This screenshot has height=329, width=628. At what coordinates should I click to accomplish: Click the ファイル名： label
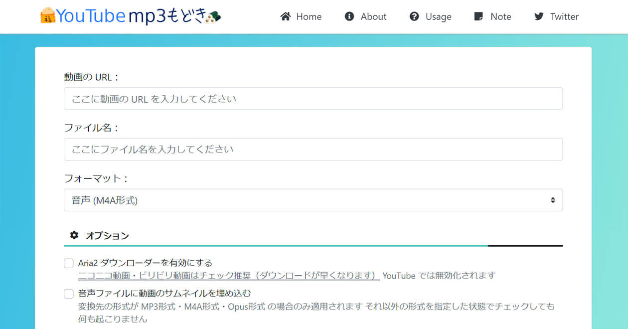coord(92,128)
